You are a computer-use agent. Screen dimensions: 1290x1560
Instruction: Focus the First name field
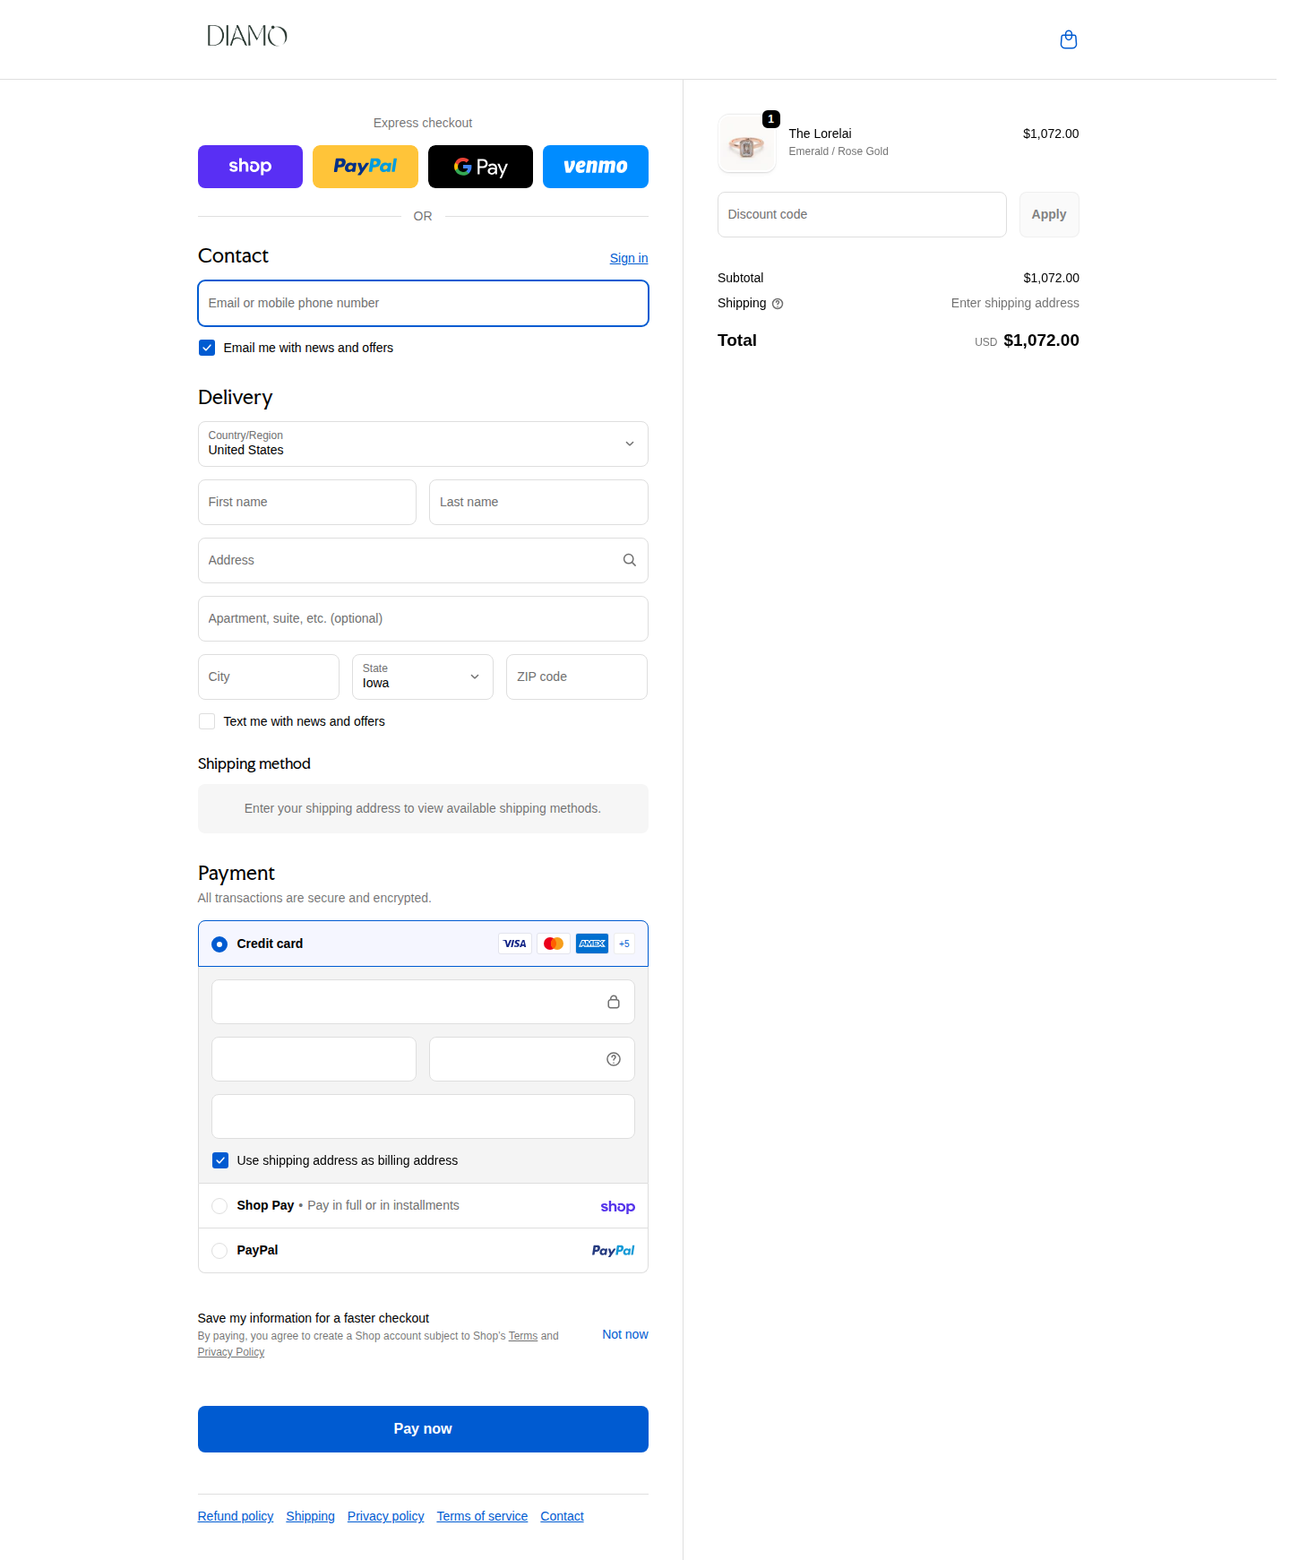pos(307,502)
